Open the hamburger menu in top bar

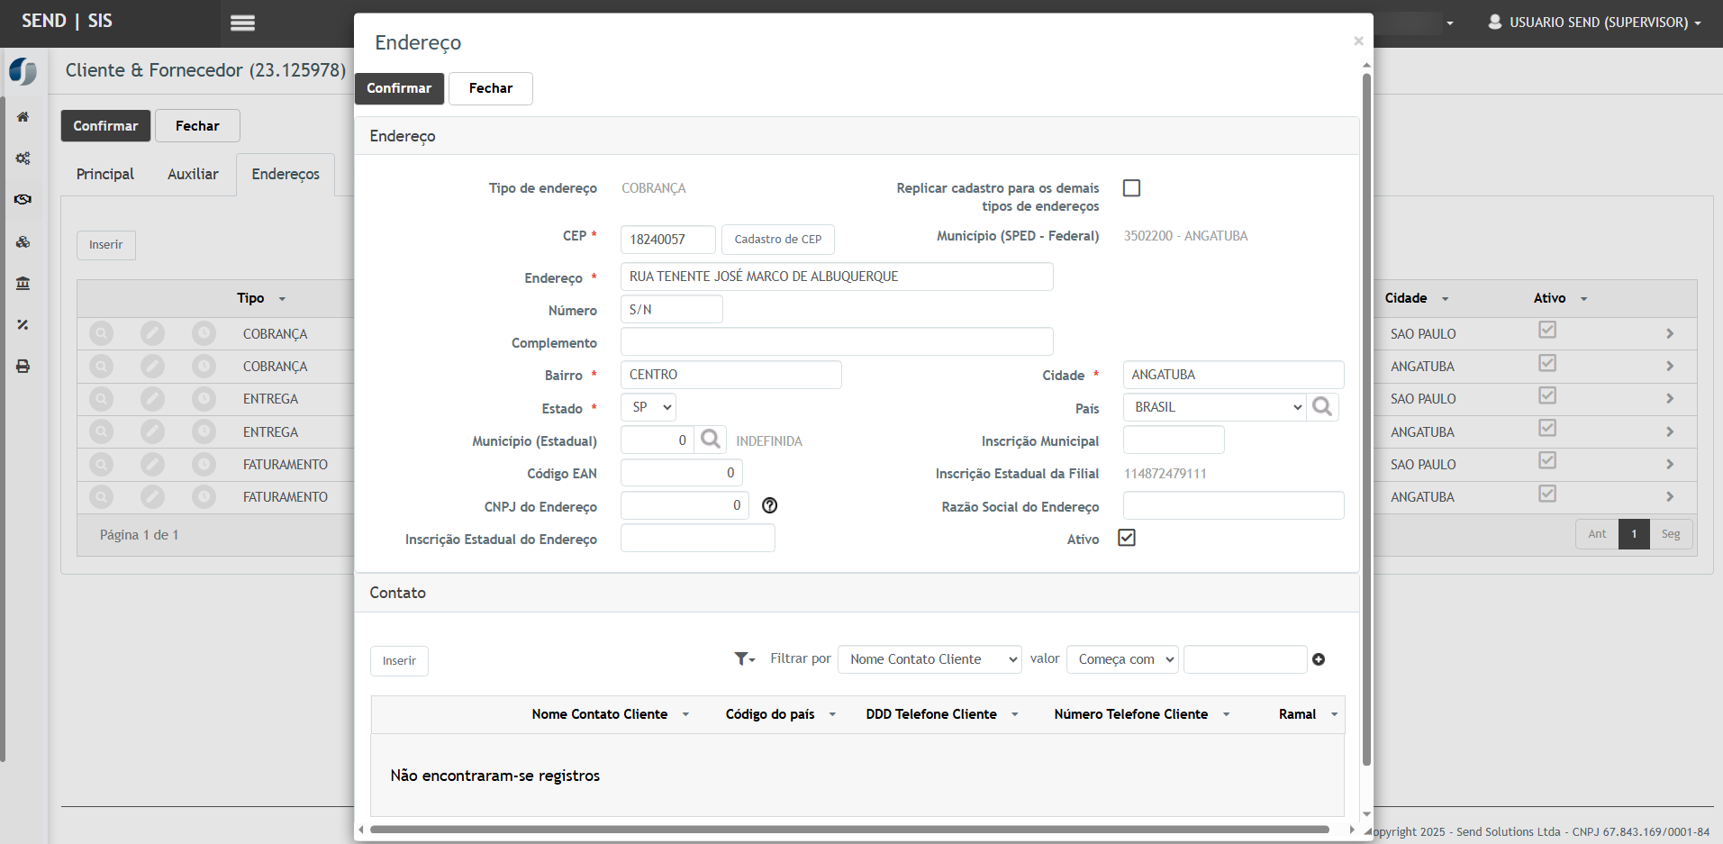coord(242,23)
